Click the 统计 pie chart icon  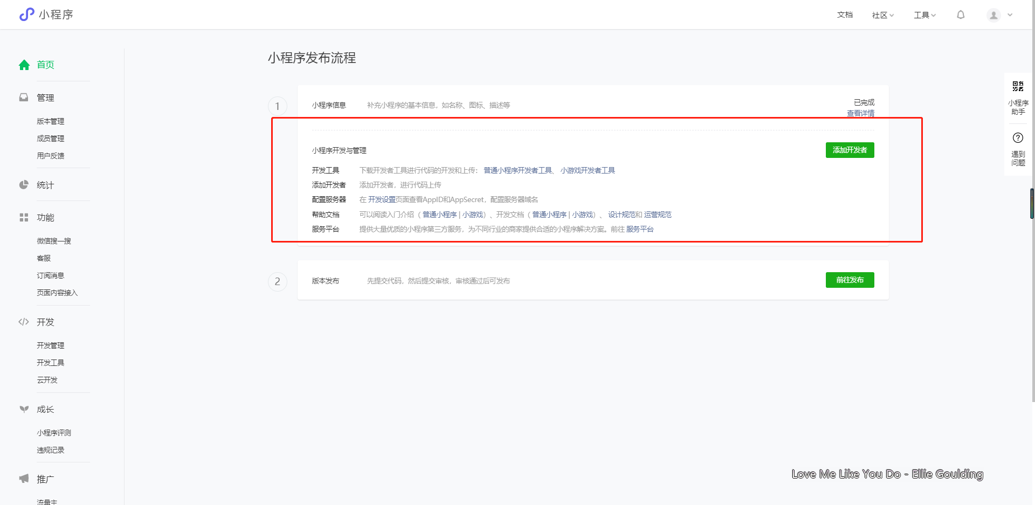[24, 185]
